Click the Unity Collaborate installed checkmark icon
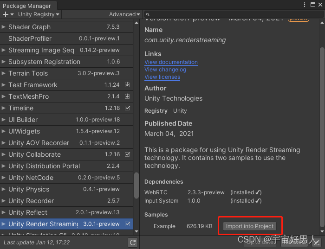 point(128,154)
